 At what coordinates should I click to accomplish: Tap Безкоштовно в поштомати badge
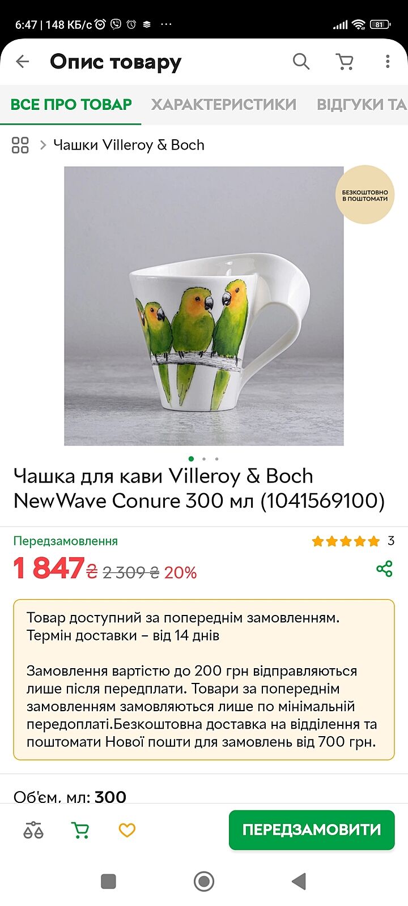point(365,195)
